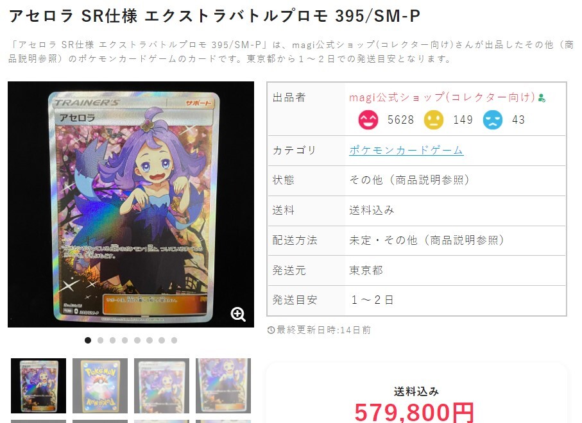Click the green verified seller badge icon
Screen dimensions: 582x423
pyautogui.click(x=542, y=98)
